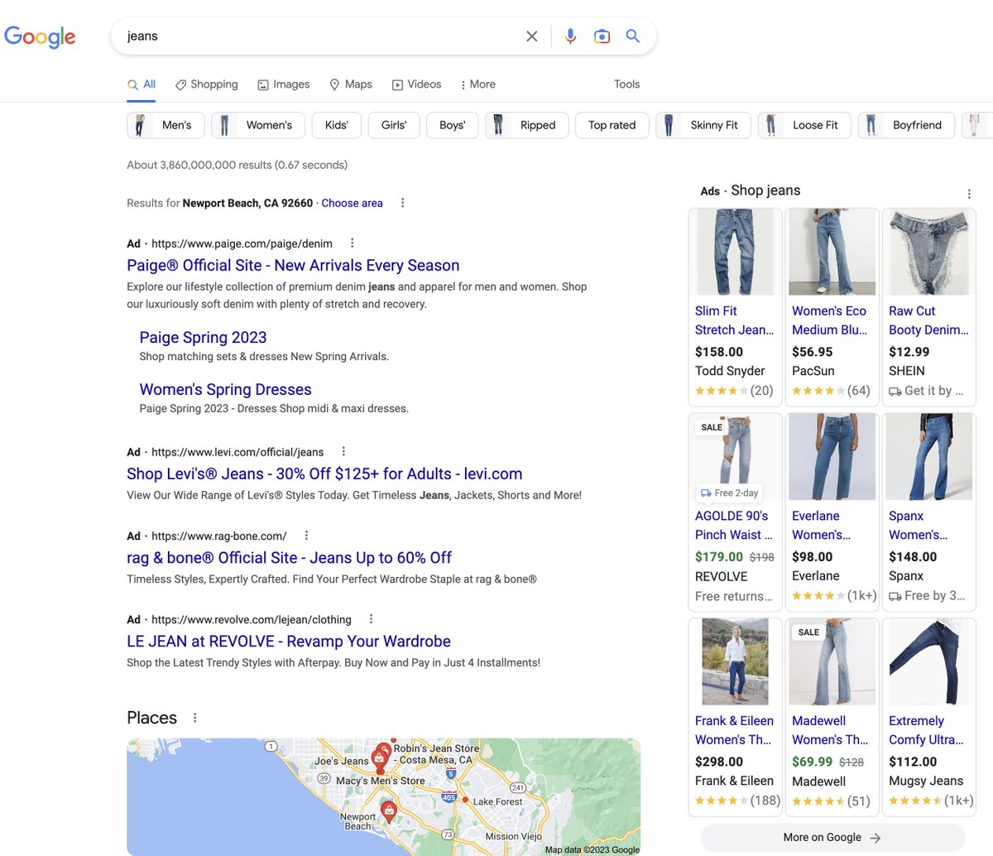Viewport: 993px width, 856px height.
Task: Select the Girls' filter chip
Action: (x=394, y=125)
